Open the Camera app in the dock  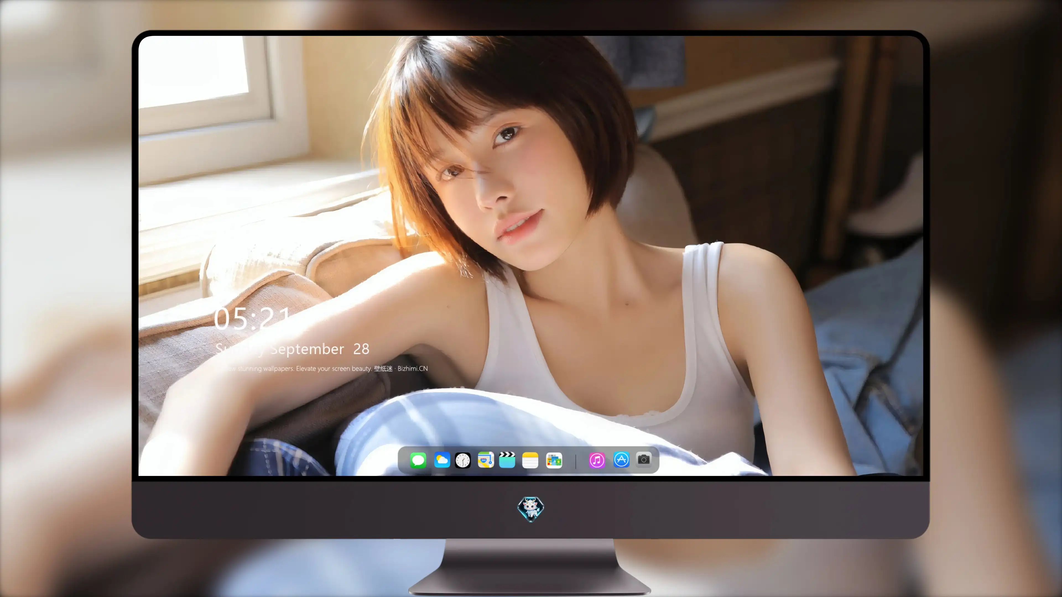coord(644,459)
